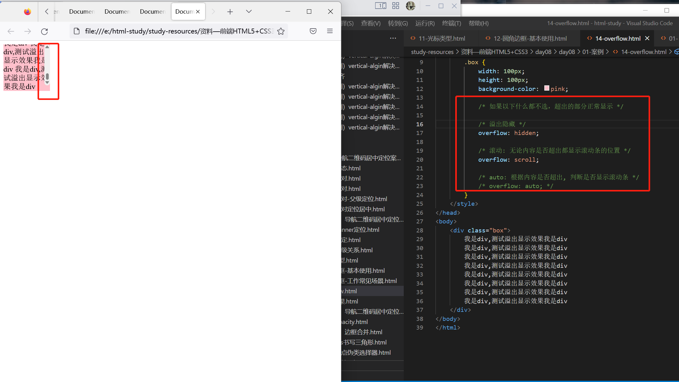This screenshot has width=679, height=382.
Task: Open the Pocket save icon
Action: tap(313, 31)
